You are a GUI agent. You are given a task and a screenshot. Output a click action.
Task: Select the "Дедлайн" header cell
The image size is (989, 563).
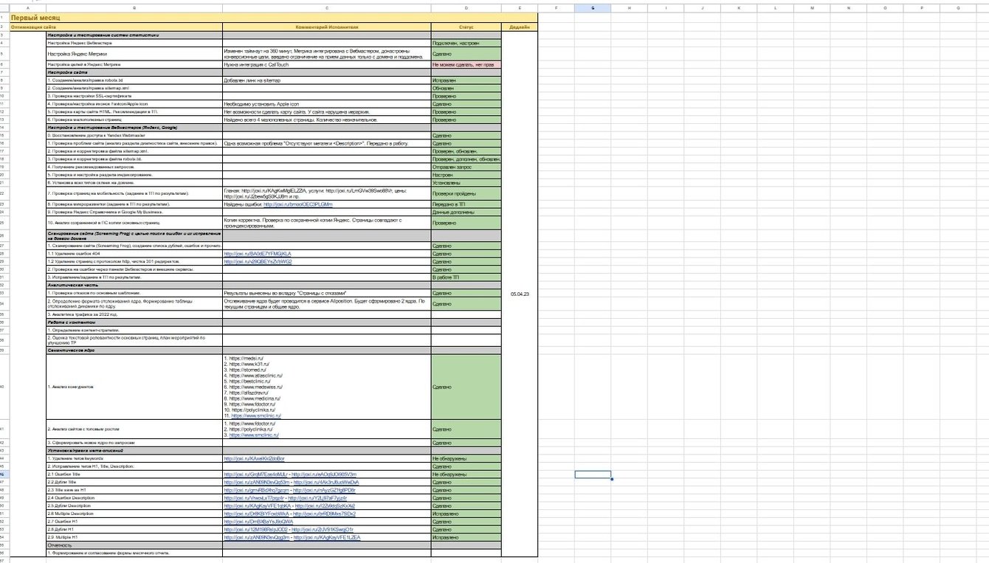(520, 27)
